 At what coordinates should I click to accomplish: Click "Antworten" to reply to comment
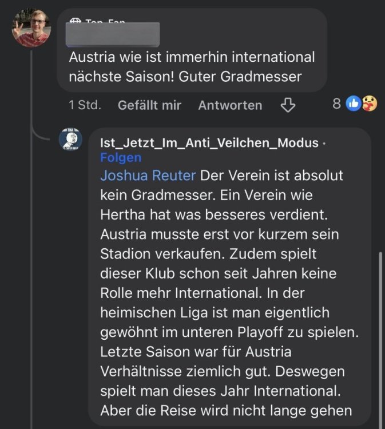coord(230,105)
